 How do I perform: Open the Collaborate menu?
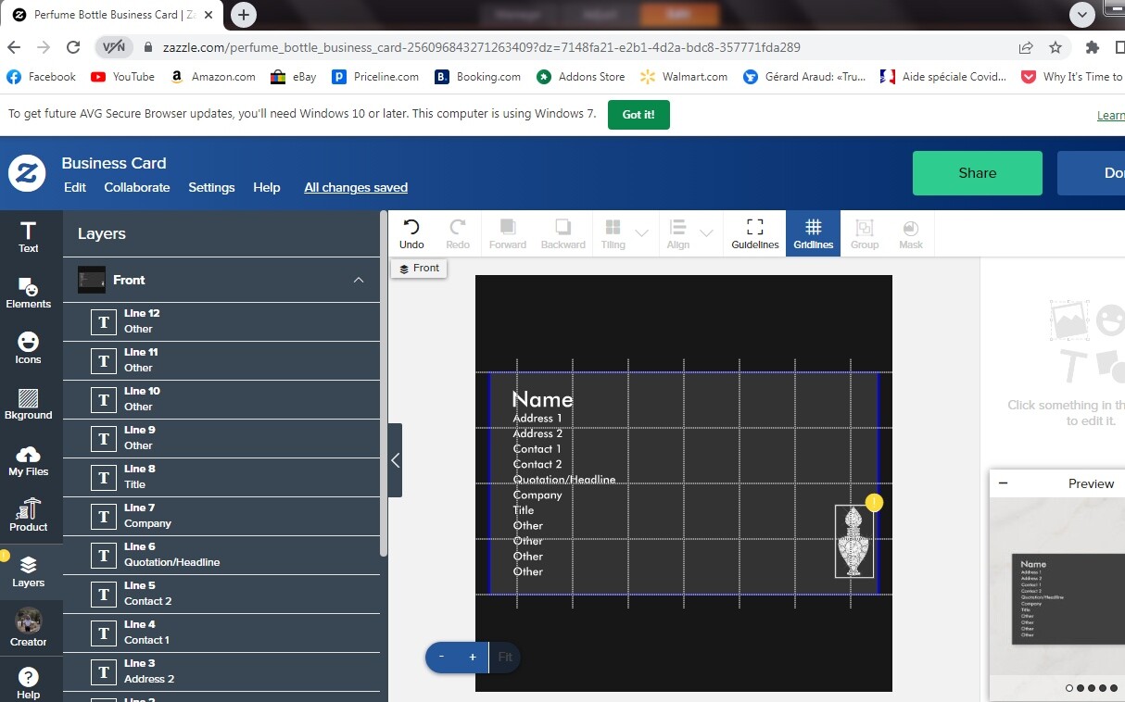pyautogui.click(x=137, y=187)
